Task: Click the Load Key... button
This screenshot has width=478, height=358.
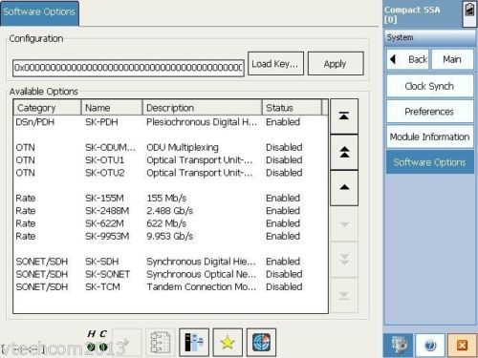Action: (x=275, y=64)
